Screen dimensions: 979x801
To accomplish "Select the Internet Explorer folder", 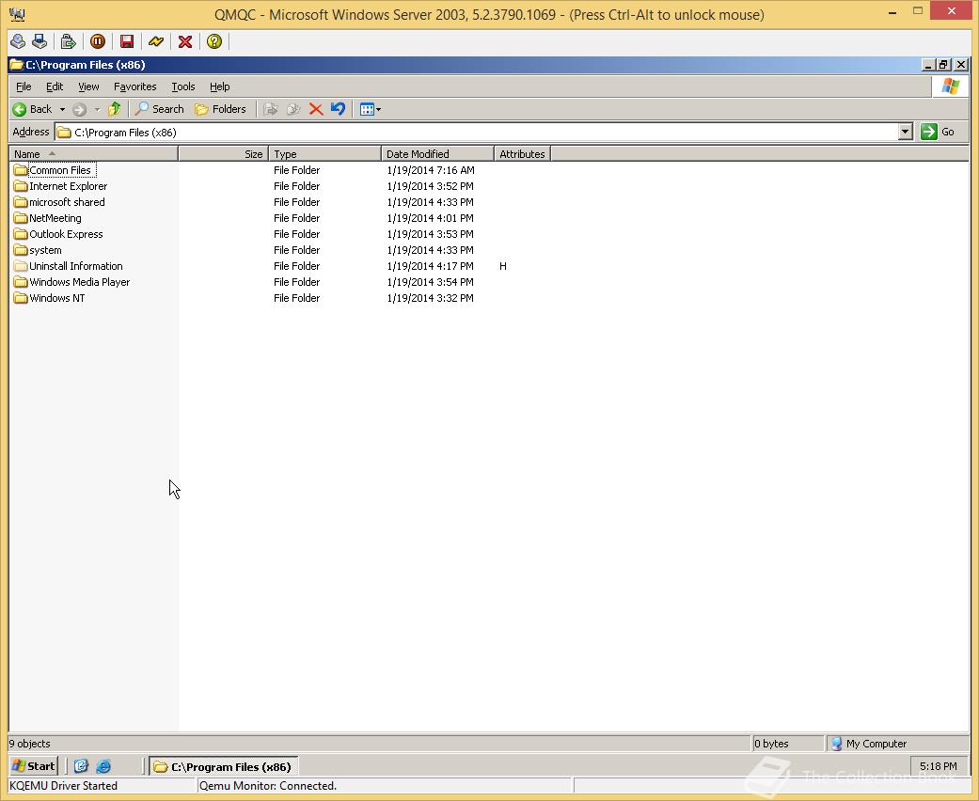I will (x=60, y=186).
